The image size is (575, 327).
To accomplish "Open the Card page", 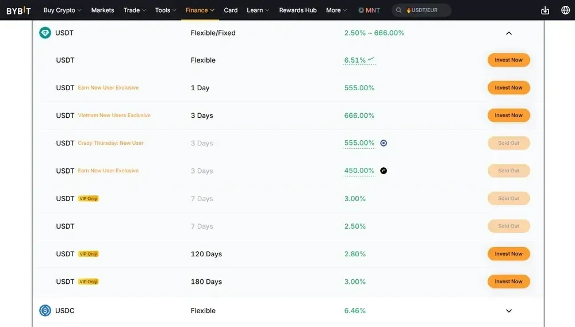I will [x=231, y=10].
